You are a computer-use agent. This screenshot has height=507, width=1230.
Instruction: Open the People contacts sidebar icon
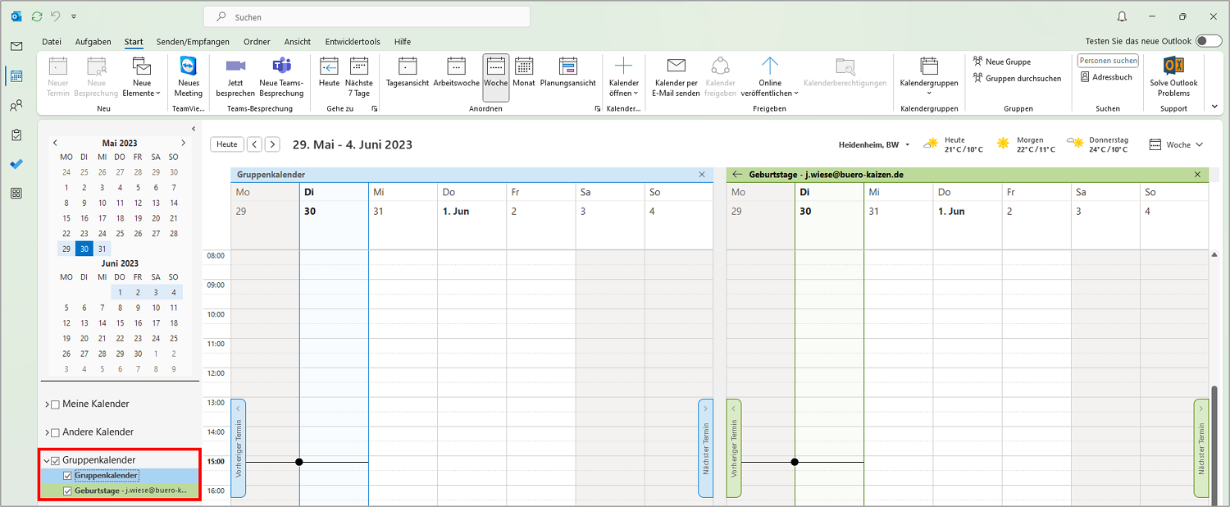coord(16,106)
